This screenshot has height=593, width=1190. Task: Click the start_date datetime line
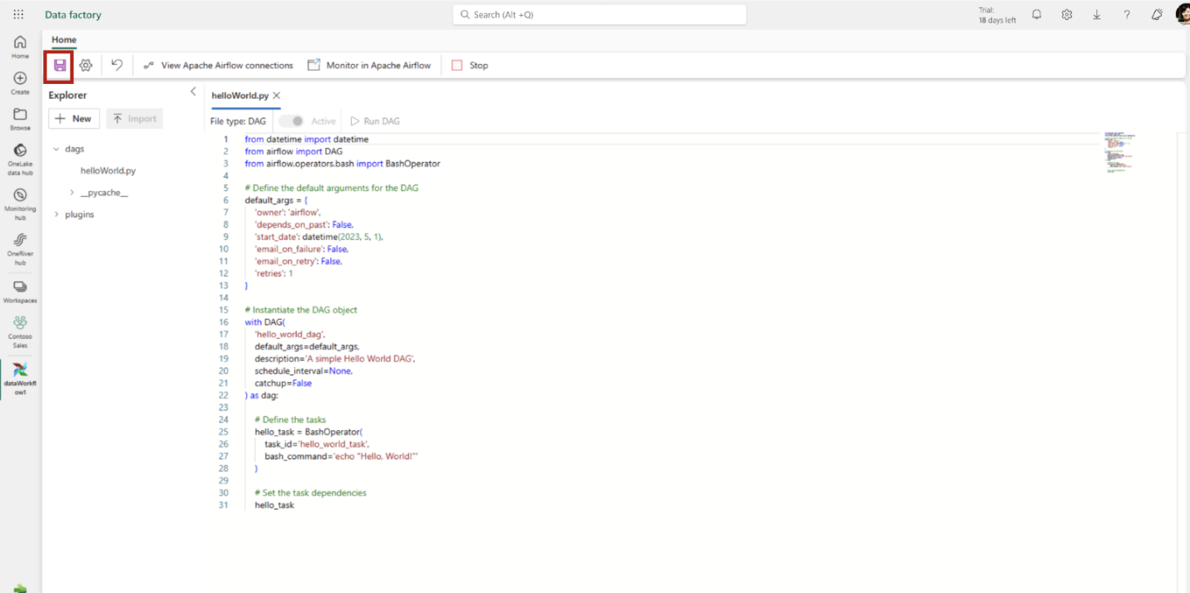pyautogui.click(x=318, y=237)
